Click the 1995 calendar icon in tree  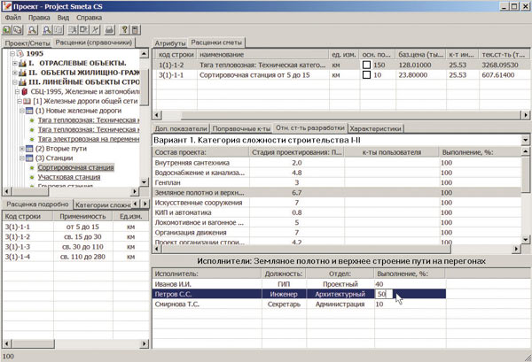click(x=20, y=53)
